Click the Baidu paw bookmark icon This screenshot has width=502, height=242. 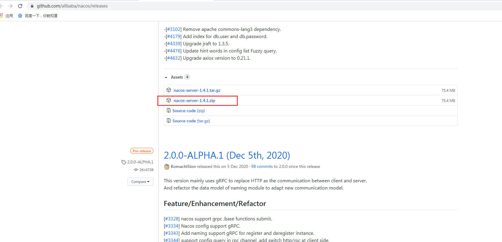click(x=20, y=16)
